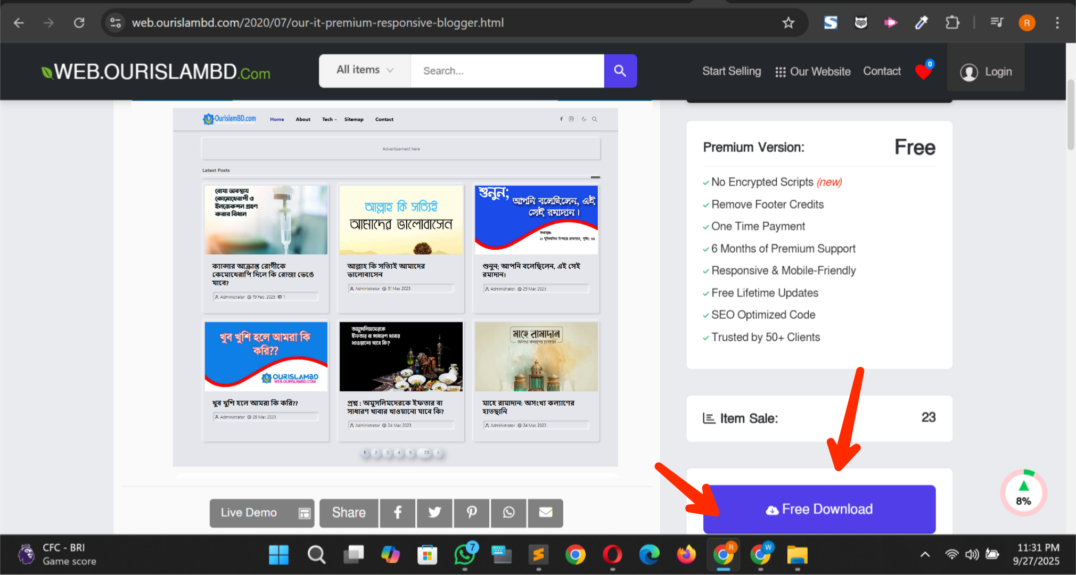Open the Chrome extensions puzzle icon

(x=952, y=22)
